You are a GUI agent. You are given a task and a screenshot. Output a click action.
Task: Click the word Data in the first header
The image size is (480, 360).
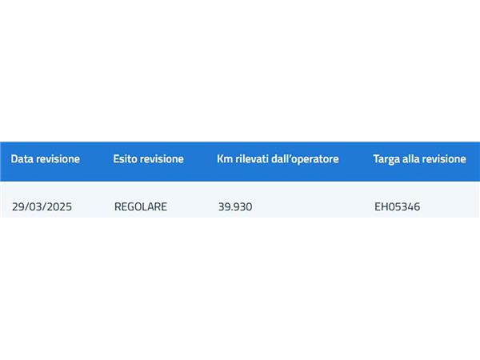click(22, 159)
